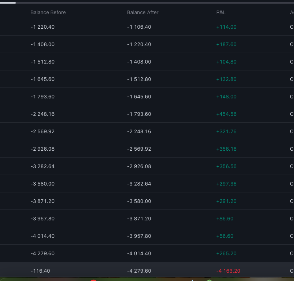Click the green +454.56 P&L value
294x281 pixels.
(x=226, y=114)
